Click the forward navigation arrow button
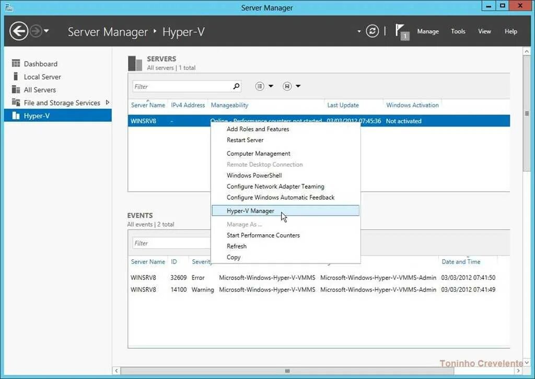This screenshot has height=379, width=535. coord(36,31)
